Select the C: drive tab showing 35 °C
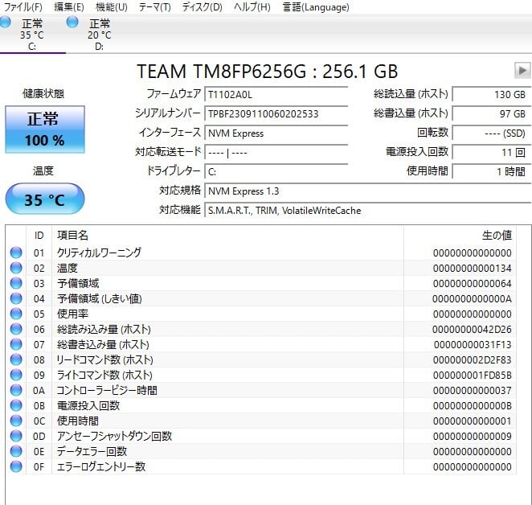Viewport: 532px width, 505px height. (x=33, y=35)
